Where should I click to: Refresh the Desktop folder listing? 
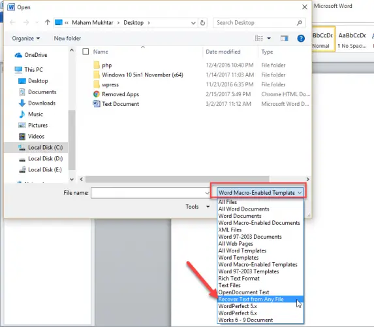click(202, 23)
